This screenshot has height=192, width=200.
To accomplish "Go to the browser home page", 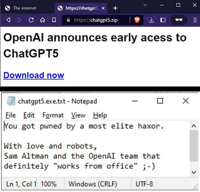I will (x=42, y=20).
